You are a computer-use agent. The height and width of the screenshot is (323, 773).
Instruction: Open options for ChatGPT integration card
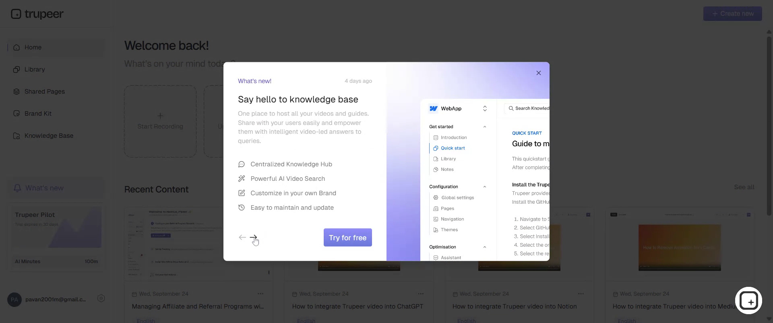click(421, 294)
